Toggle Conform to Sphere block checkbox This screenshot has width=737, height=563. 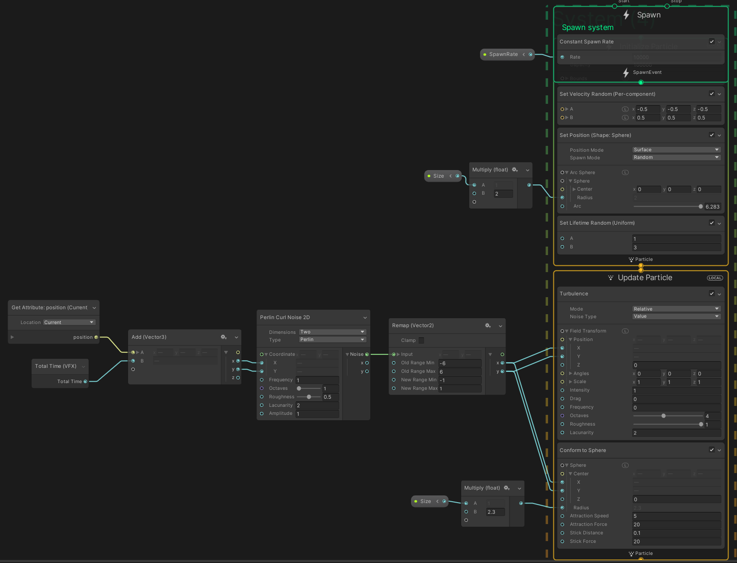point(712,450)
